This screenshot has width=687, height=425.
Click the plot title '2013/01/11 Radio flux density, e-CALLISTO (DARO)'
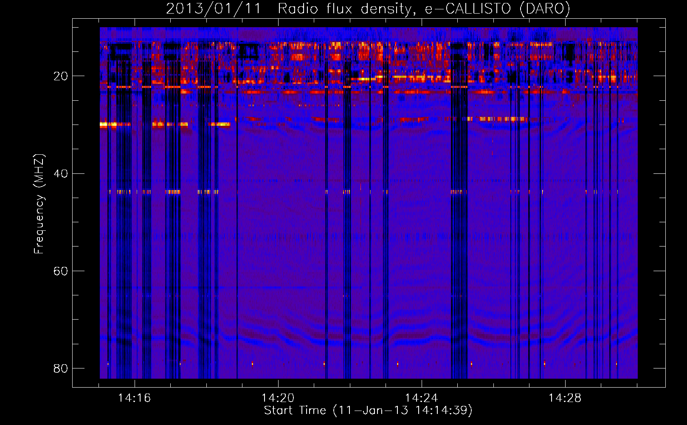click(368, 9)
